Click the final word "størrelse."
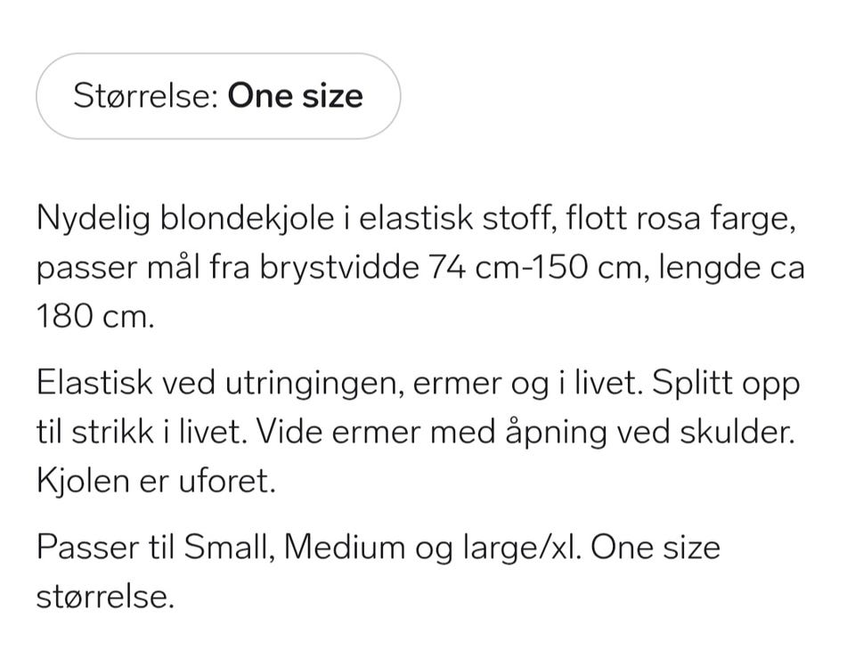 [105, 596]
